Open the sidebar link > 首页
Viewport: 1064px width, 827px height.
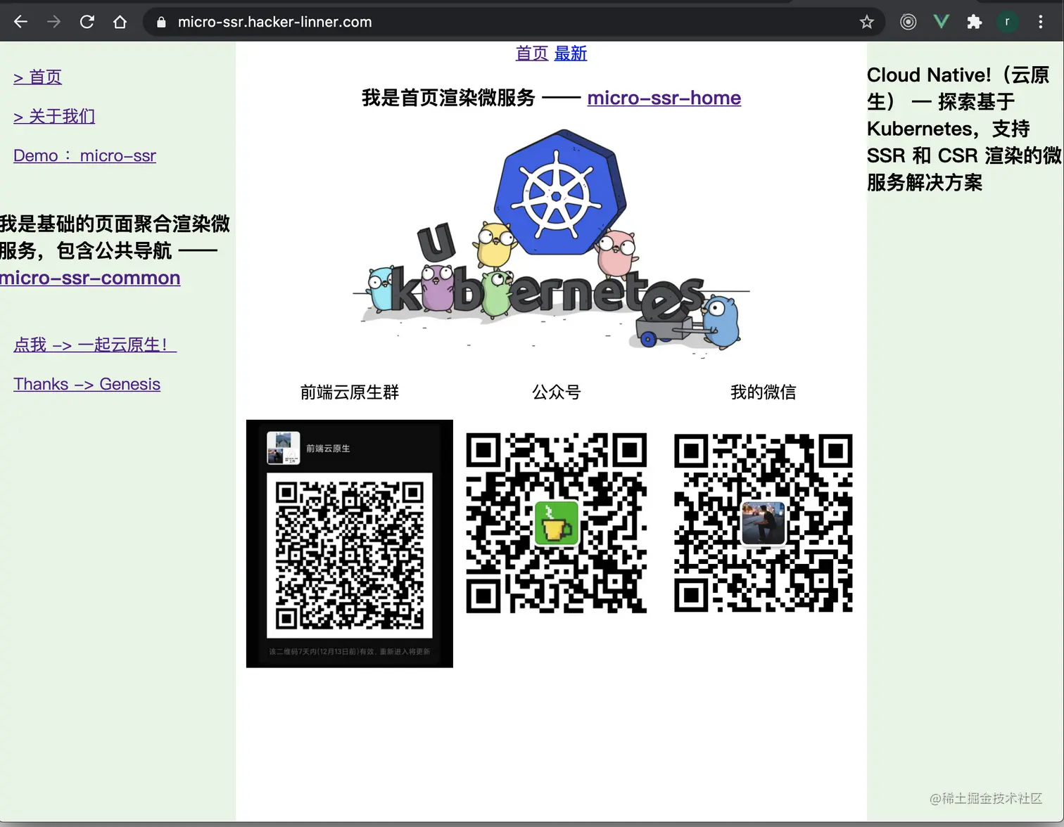point(37,77)
